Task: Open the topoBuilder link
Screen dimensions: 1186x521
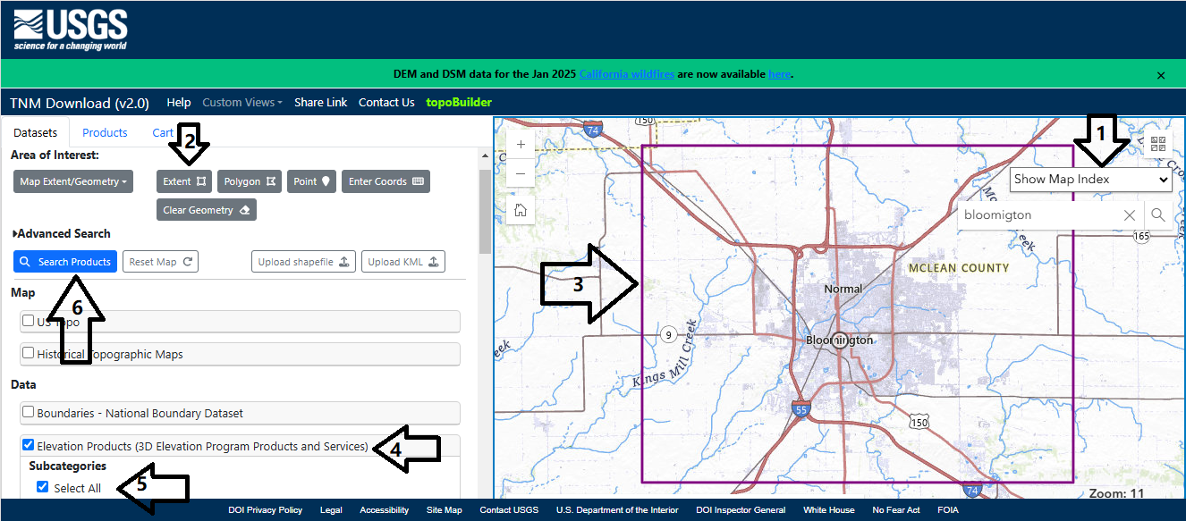Action: pos(459,103)
